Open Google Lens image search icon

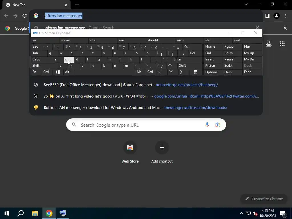[218, 125]
